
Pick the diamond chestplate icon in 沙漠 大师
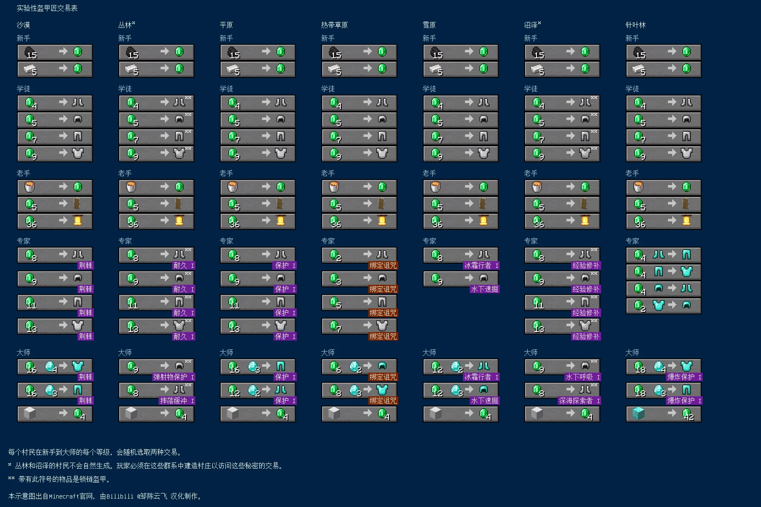[78, 366]
